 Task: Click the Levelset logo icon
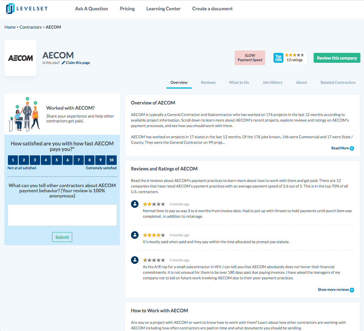pyautogui.click(x=10, y=8)
